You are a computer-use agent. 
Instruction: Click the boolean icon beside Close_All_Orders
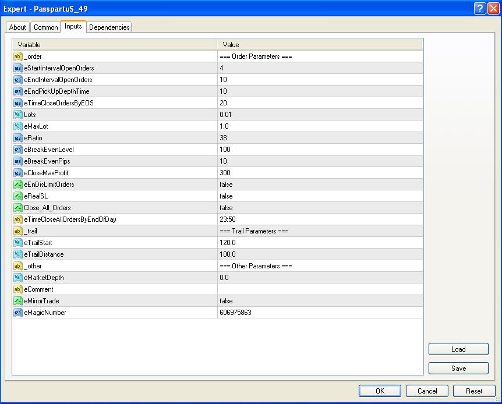point(17,208)
